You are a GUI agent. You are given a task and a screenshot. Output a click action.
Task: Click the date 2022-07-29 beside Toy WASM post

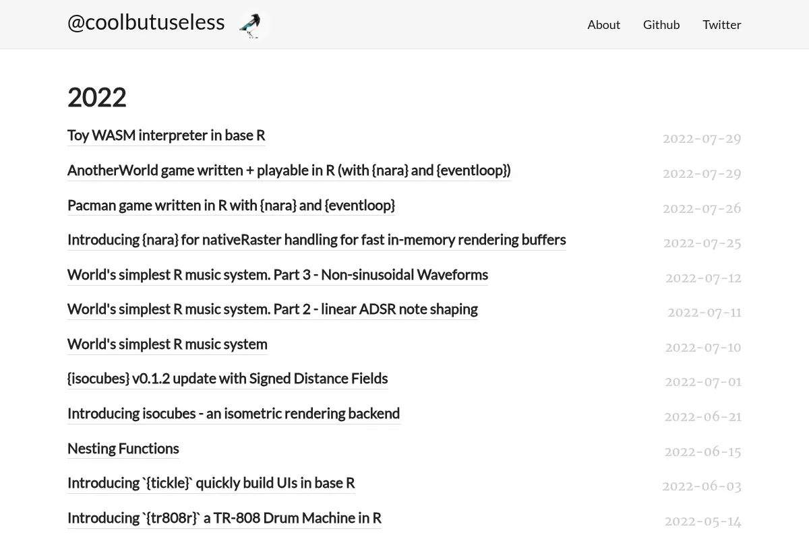tap(702, 139)
